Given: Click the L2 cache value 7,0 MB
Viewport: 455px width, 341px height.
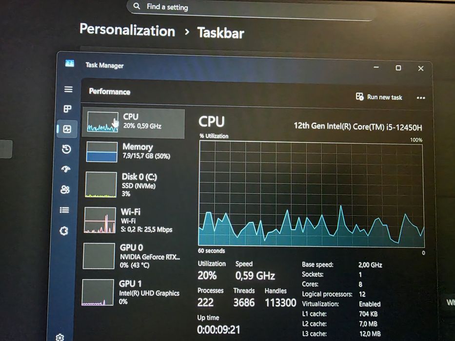Looking at the screenshot, I should (x=368, y=324).
